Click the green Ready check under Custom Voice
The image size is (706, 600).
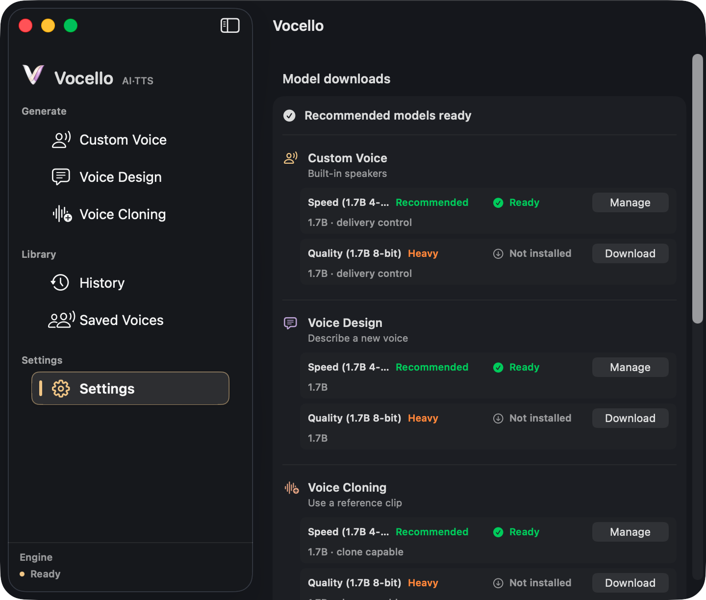(498, 203)
